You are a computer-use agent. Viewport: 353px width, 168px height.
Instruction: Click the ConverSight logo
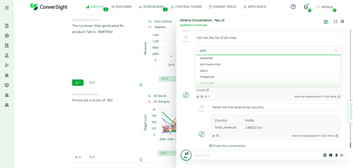[49, 7]
